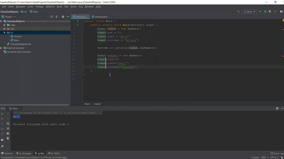Open Project Structure toolbar icon
This screenshot has width=284, height=159.
click(x=281, y=11)
